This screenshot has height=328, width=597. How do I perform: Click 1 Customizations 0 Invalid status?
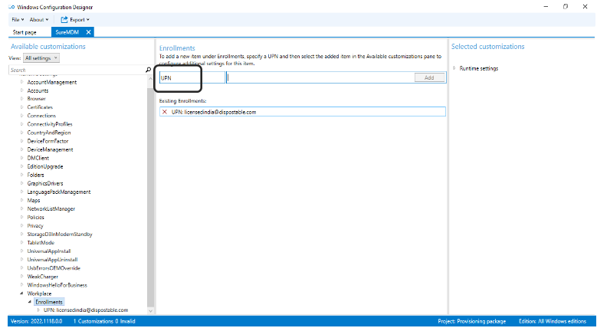pyautogui.click(x=104, y=321)
